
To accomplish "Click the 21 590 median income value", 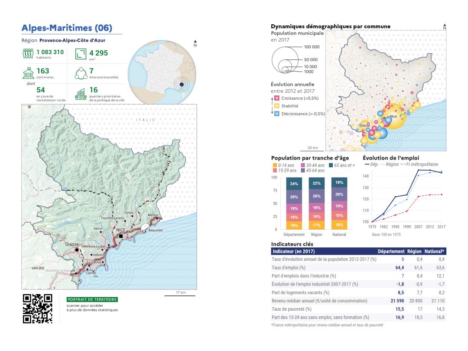I will 397,301.
